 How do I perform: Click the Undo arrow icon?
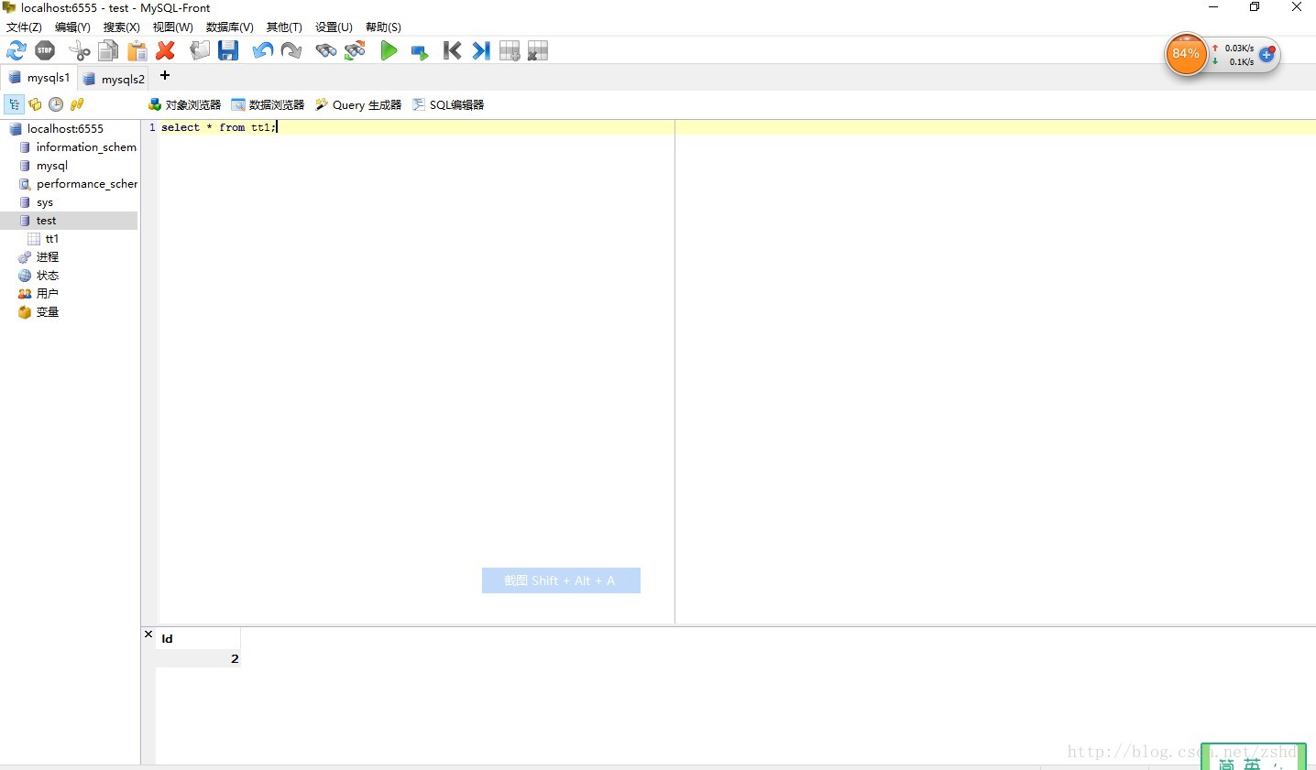(263, 50)
